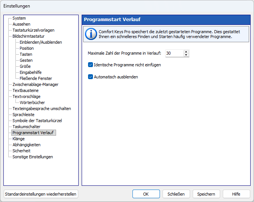Select Sprachleiste tree item
This screenshot has width=254, height=202.
tap(23, 115)
